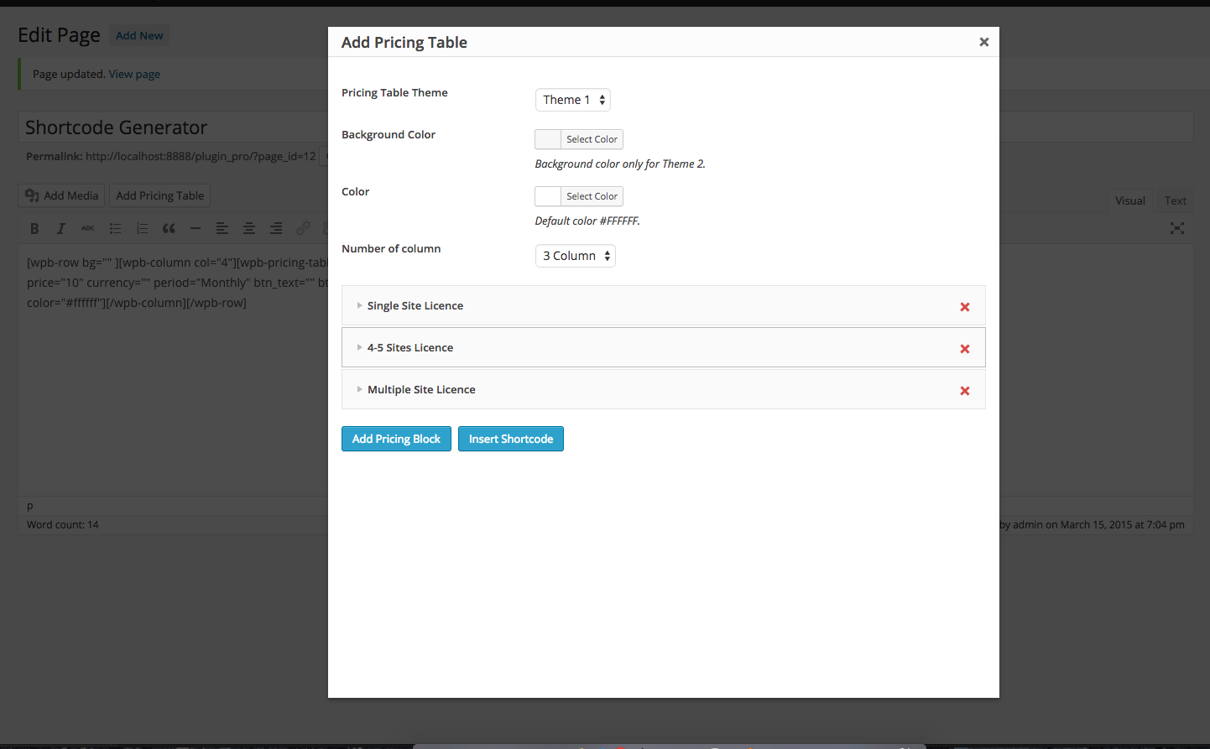The image size is (1210, 749).
Task: Apply strikethrough formatting in the editor
Action: coord(88,228)
